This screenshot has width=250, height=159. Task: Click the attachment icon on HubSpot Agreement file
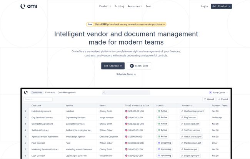click(182, 111)
